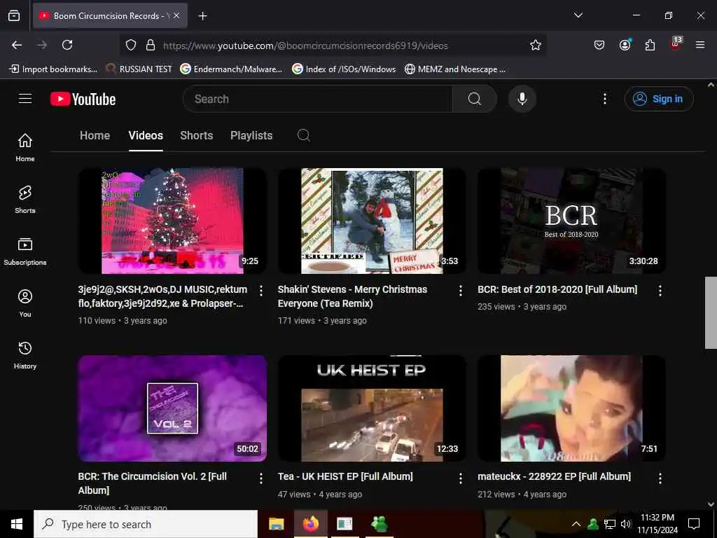Open Shorts in sidebar
Viewport: 717px width, 538px height.
pyautogui.click(x=25, y=200)
